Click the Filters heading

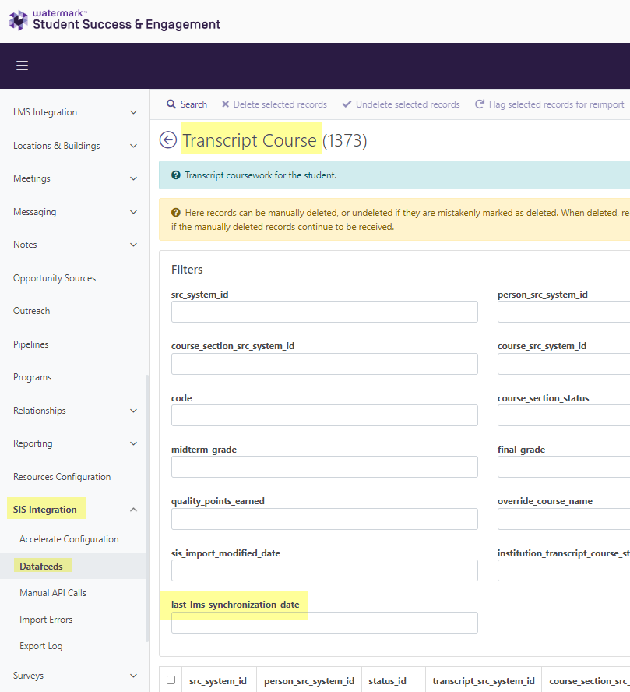[x=187, y=269]
